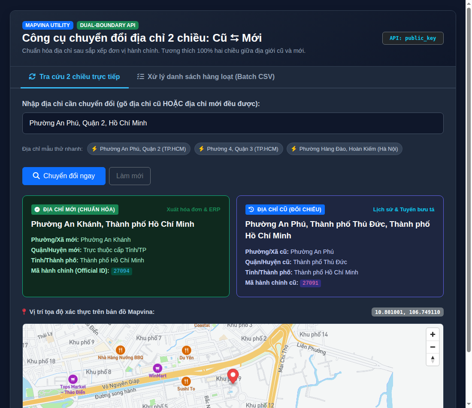The image size is (472, 408).
Task: Click the old address heading Phường An Phú, Thủ Đức
Action: 337,230
